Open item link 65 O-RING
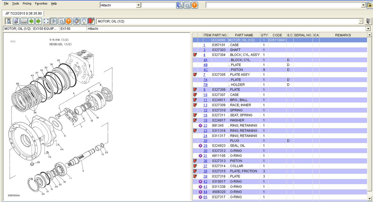Image resolution: width=373 pixels, height=202 pixels. (x=205, y=197)
